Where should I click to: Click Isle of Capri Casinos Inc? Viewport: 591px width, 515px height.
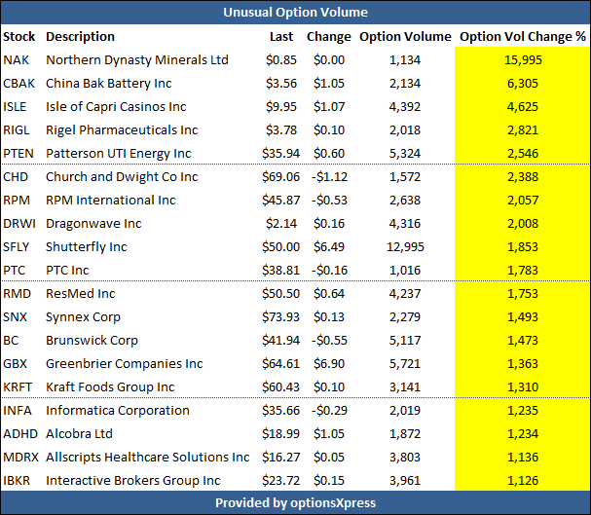[116, 107]
